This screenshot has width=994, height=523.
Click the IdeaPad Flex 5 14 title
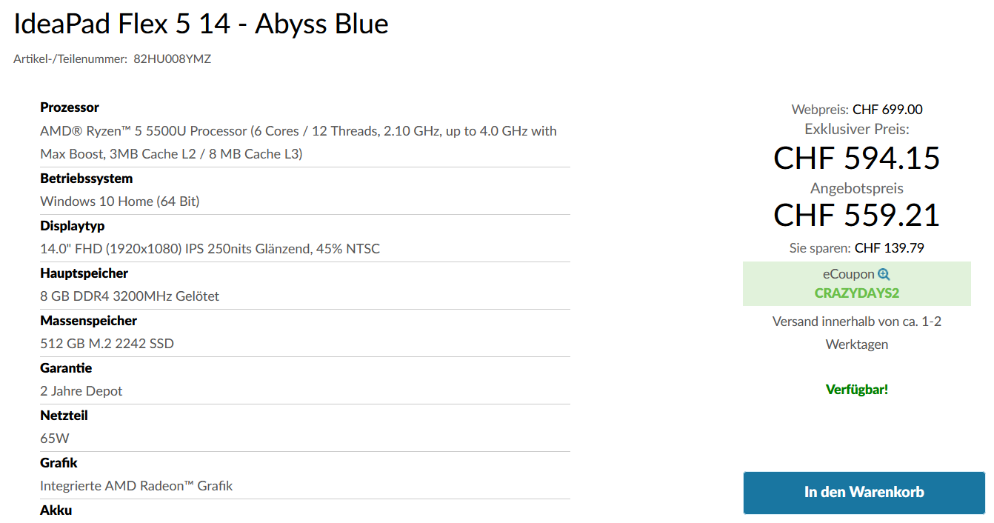click(x=201, y=24)
